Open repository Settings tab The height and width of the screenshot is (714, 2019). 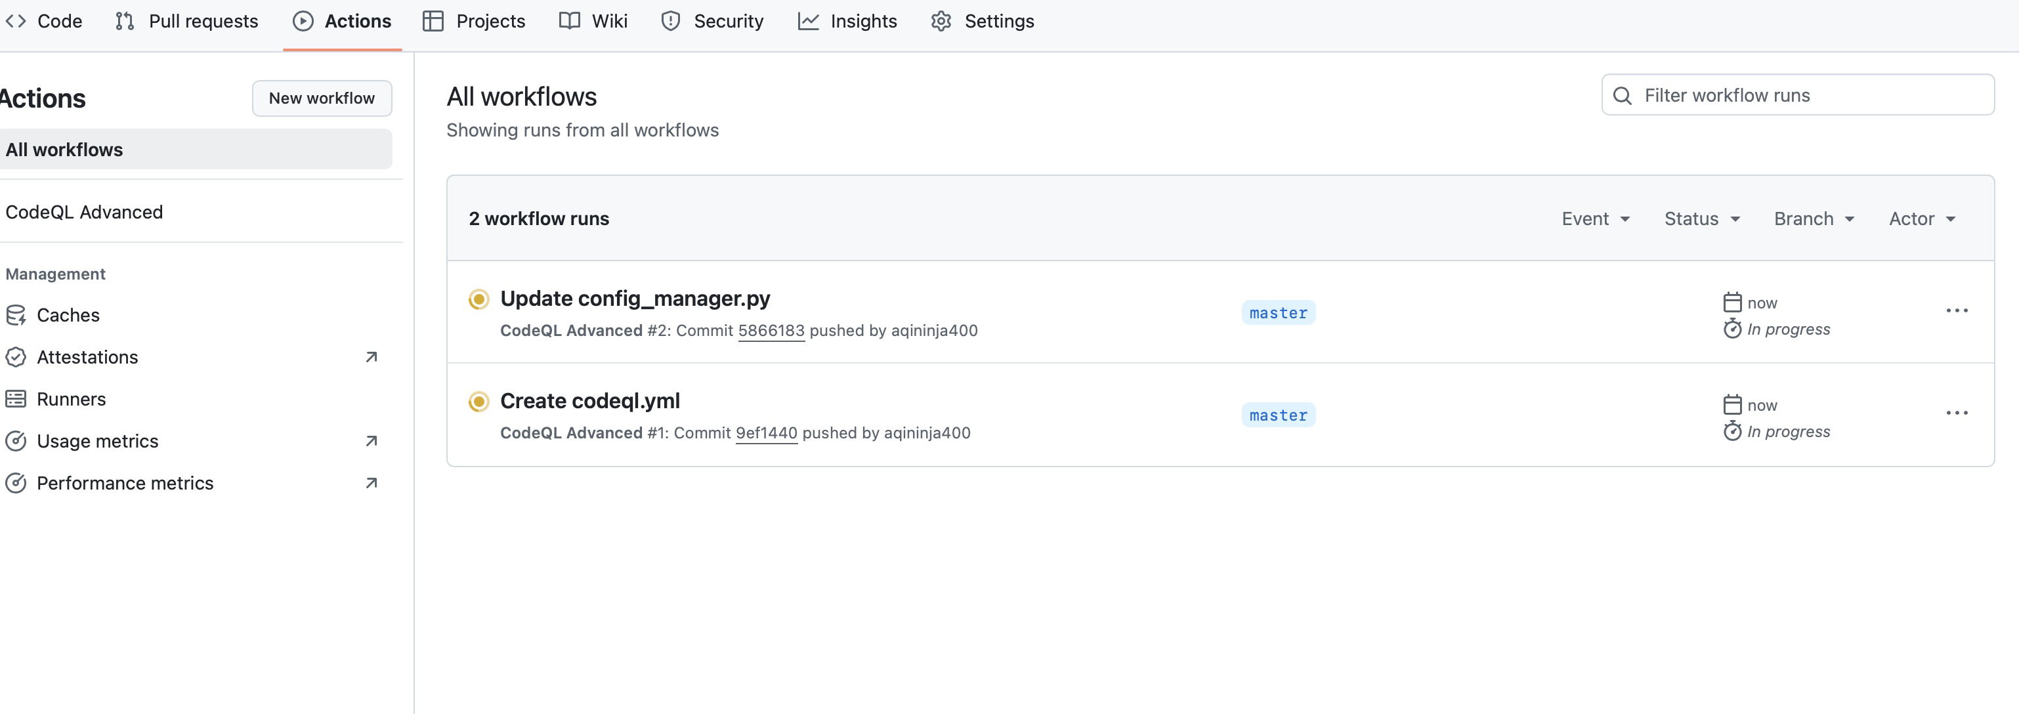click(983, 21)
